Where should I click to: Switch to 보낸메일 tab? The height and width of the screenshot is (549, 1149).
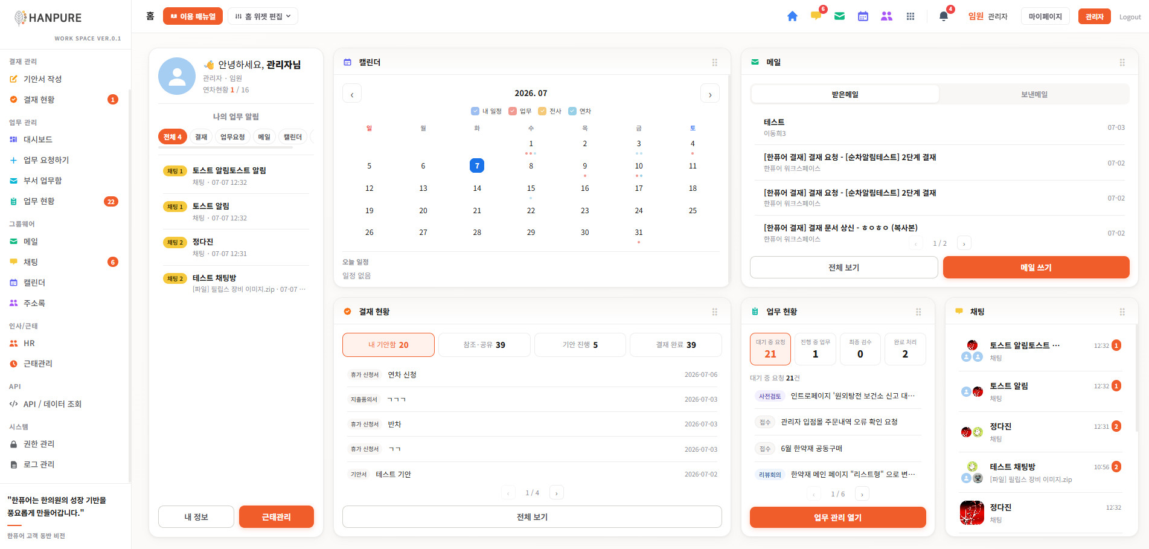pyautogui.click(x=1034, y=94)
